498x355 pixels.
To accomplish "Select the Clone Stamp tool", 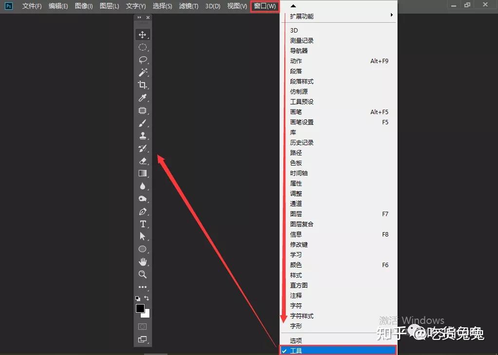I will point(143,135).
